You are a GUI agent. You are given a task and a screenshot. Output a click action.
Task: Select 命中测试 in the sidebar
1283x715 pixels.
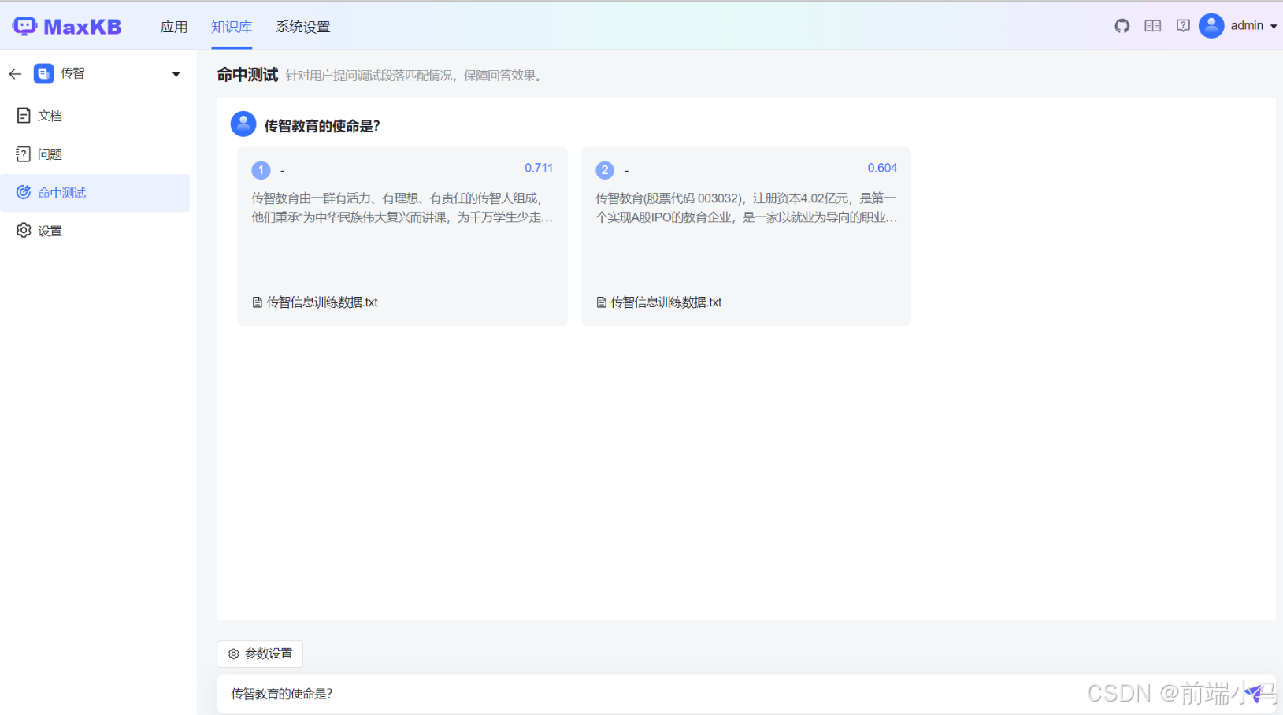95,193
